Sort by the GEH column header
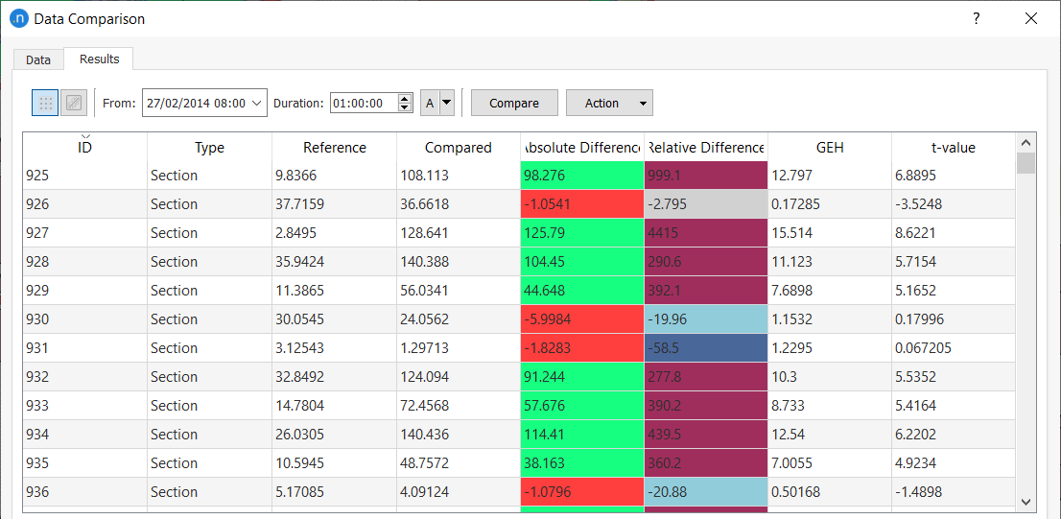 pyautogui.click(x=829, y=148)
